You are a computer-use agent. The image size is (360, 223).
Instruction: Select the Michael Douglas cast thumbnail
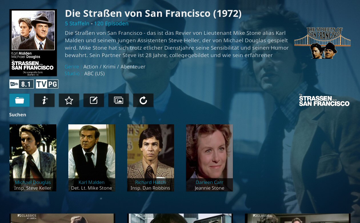tap(33, 158)
